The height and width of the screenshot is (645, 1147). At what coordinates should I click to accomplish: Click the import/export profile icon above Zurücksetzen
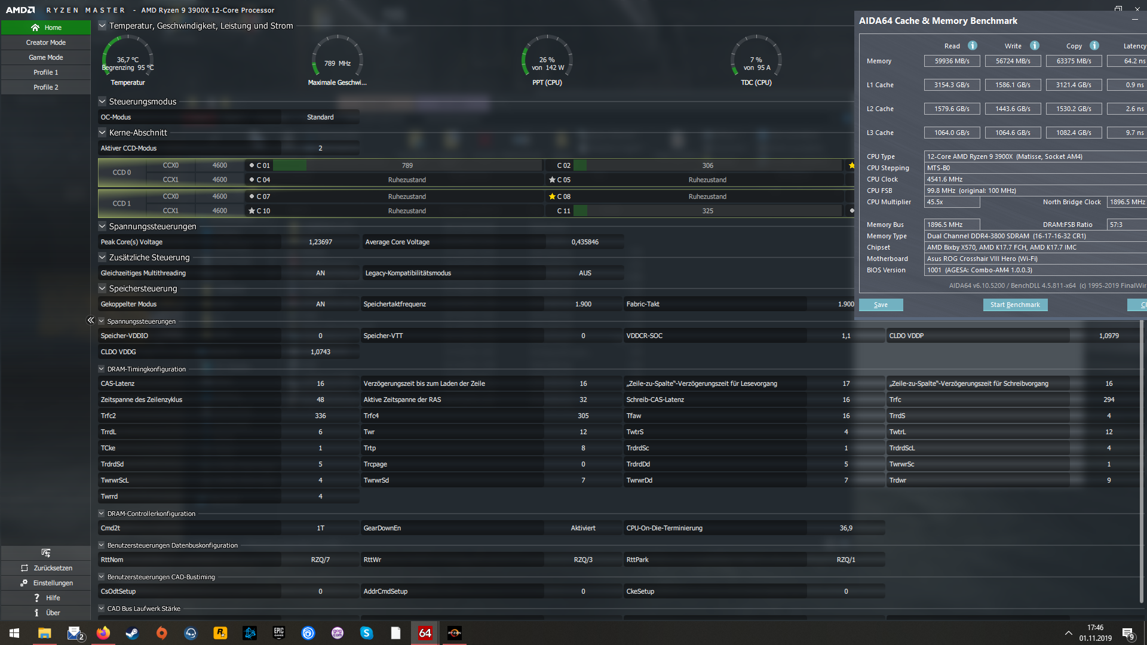pos(46,553)
